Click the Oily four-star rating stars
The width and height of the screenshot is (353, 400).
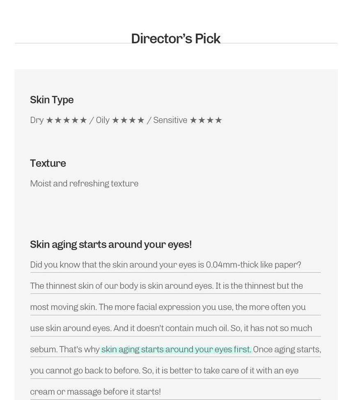point(128,120)
